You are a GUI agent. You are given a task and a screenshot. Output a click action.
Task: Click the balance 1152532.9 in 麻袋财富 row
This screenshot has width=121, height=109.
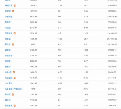point(112,6)
